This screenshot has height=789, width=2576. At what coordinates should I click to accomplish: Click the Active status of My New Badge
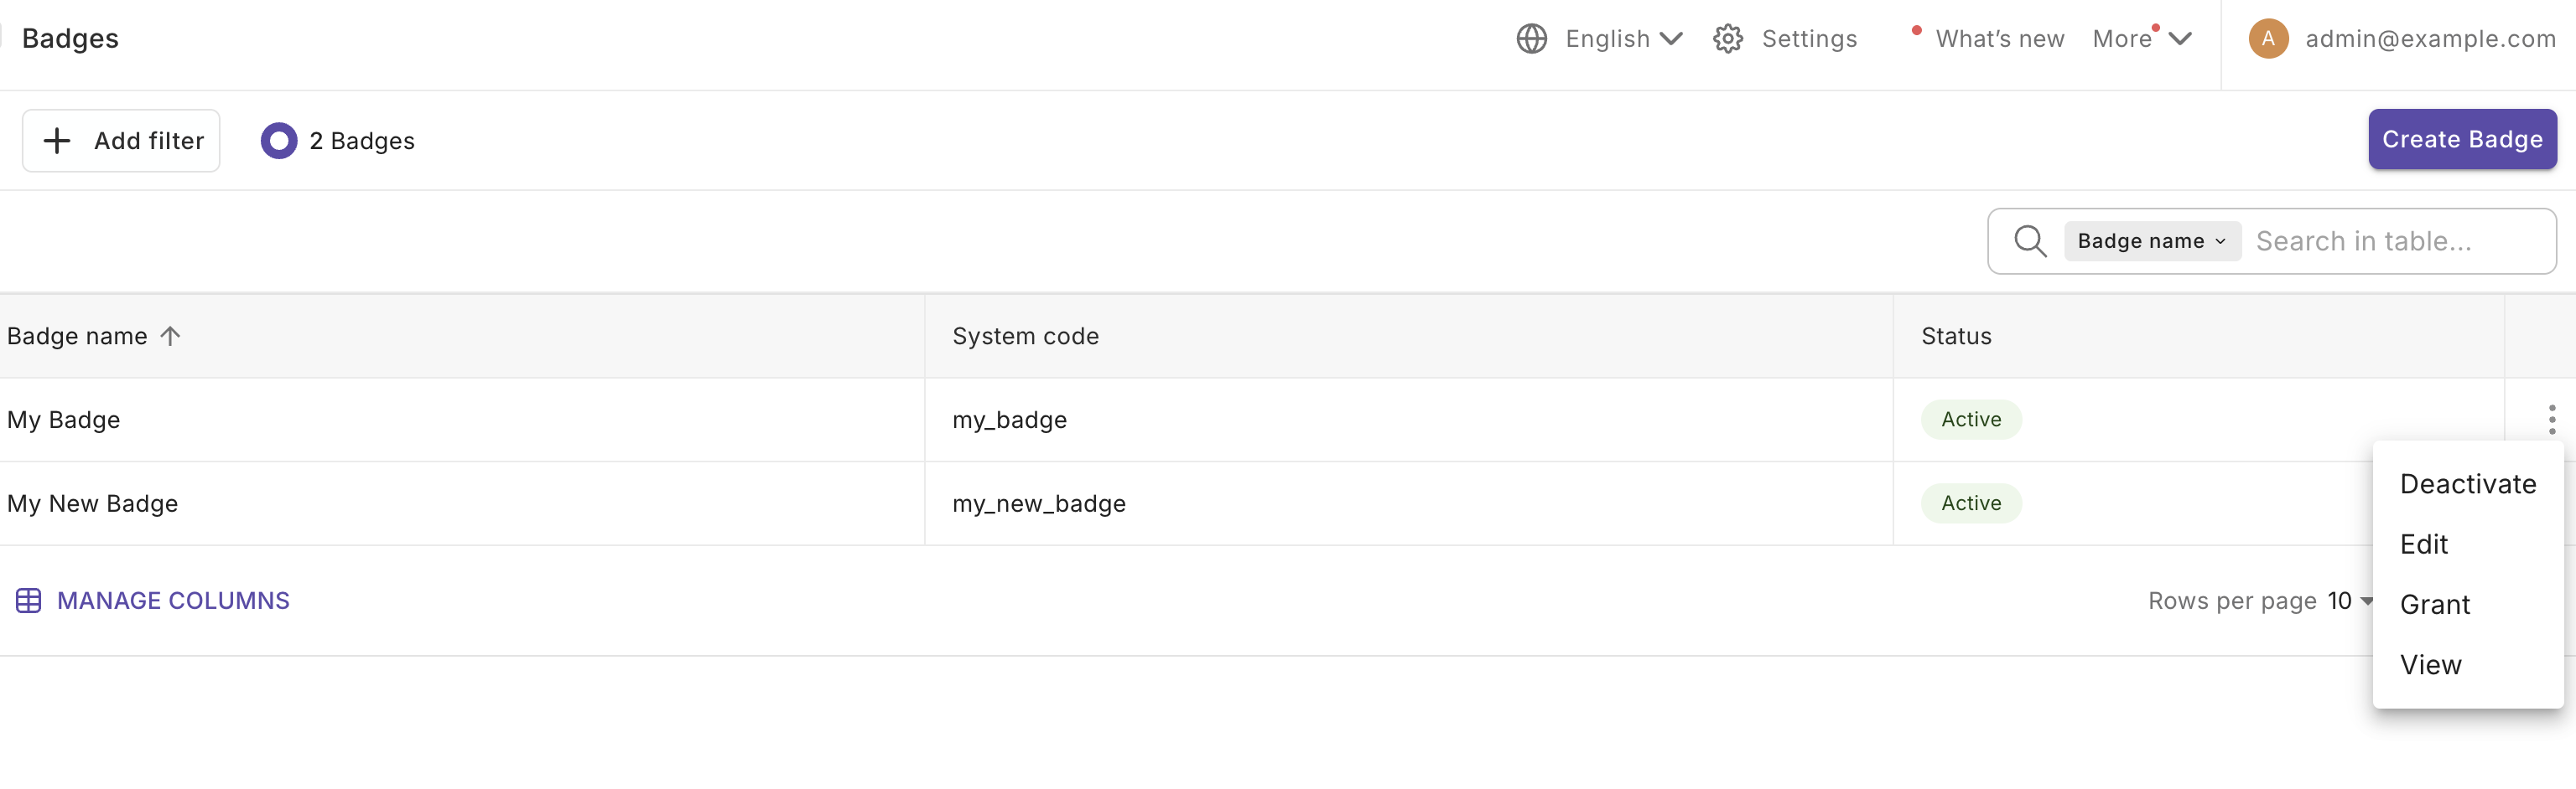click(x=1970, y=503)
